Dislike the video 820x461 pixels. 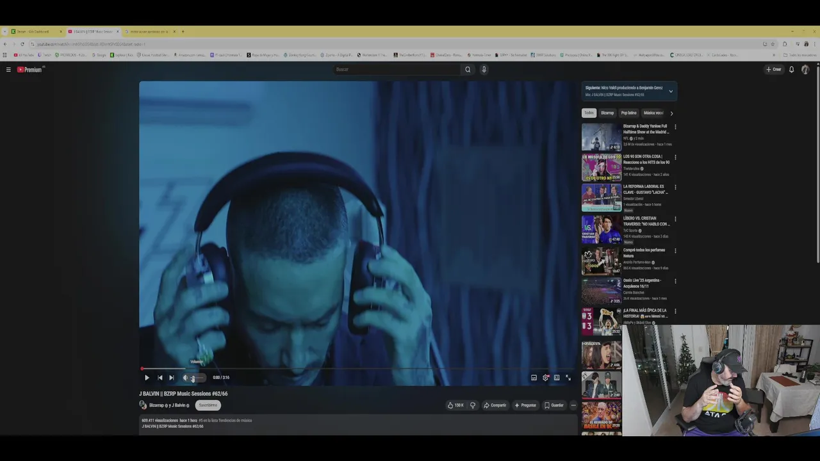[x=473, y=405]
